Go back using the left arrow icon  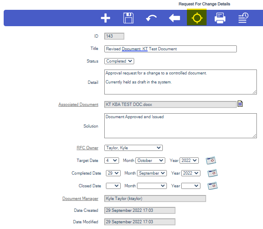pyautogui.click(x=174, y=18)
